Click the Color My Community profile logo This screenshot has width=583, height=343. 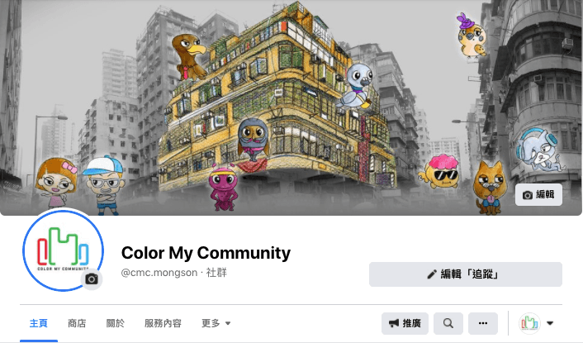pos(63,250)
